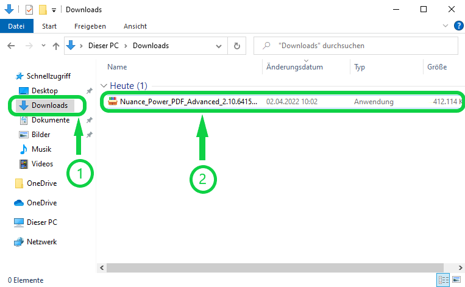Click the Anwendung type cell
This screenshot has height=287, width=465.
374,102
